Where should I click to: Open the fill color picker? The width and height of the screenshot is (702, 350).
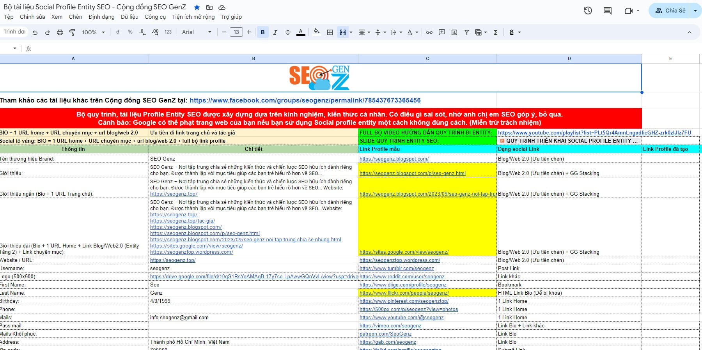(x=317, y=32)
